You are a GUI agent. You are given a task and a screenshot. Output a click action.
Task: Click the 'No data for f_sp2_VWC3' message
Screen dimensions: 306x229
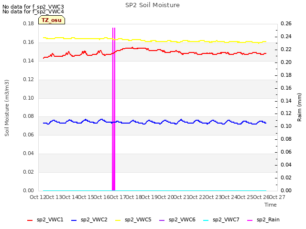pos(33,7)
